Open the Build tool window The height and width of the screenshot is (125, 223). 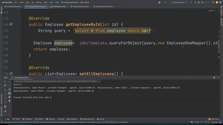click(x=61, y=119)
